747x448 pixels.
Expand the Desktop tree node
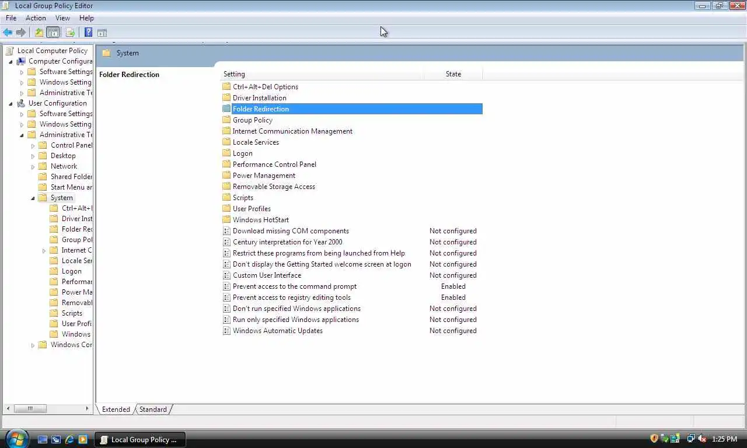(x=33, y=156)
